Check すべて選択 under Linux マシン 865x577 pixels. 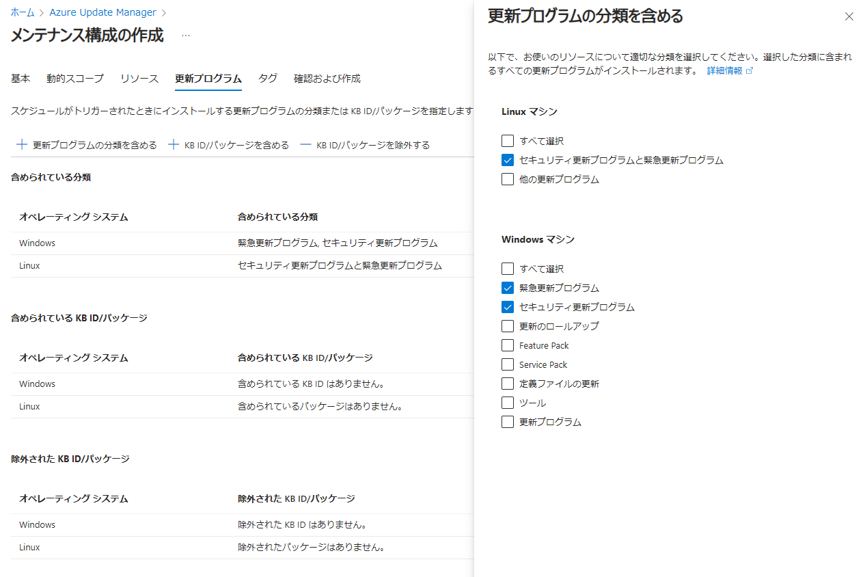click(508, 140)
